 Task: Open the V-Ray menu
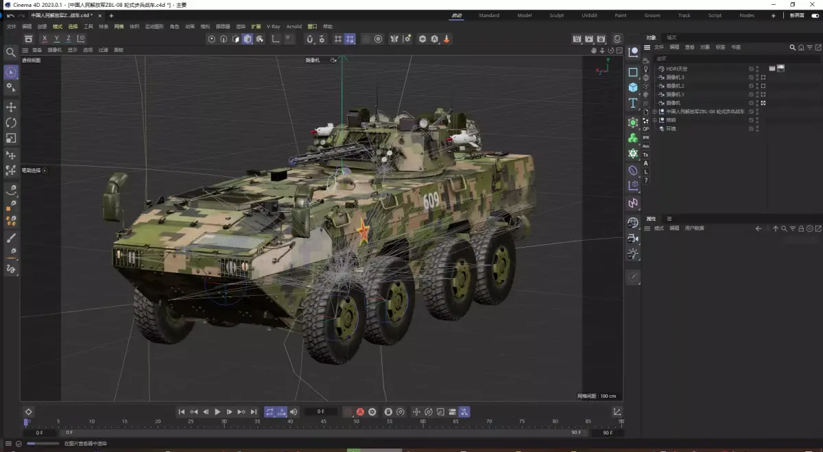[273, 27]
